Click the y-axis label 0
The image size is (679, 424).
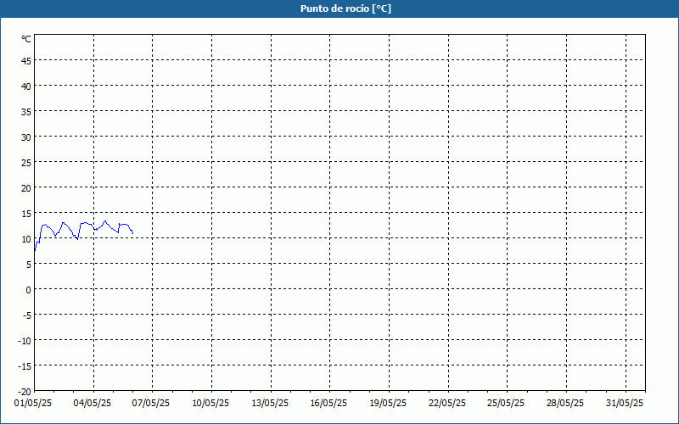pyautogui.click(x=29, y=290)
